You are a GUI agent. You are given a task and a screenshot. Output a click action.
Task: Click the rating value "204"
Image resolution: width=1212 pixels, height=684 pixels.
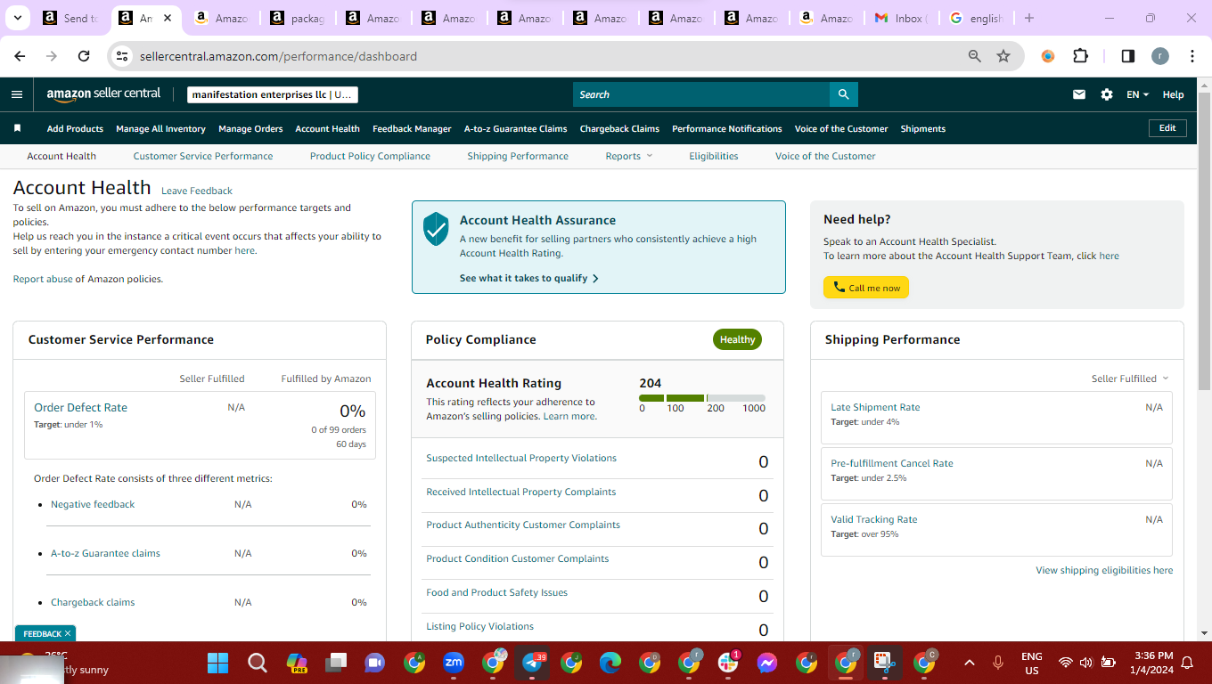click(x=651, y=383)
